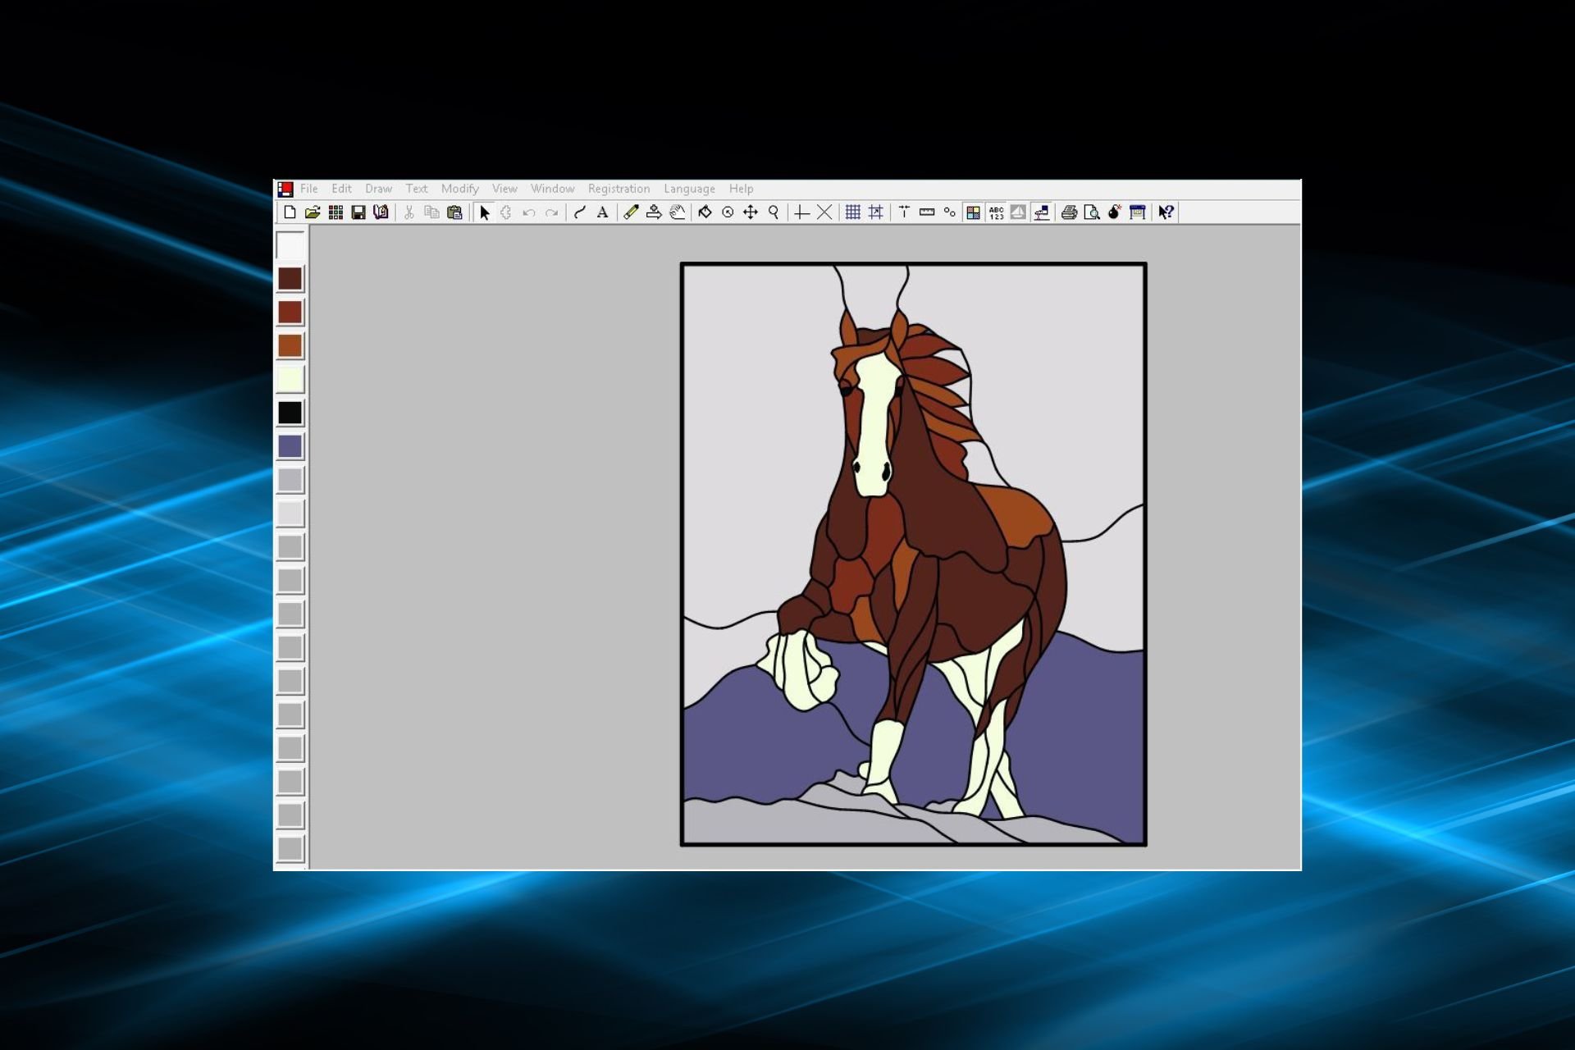1575x1050 pixels.
Task: Open the Window menu
Action: (552, 189)
